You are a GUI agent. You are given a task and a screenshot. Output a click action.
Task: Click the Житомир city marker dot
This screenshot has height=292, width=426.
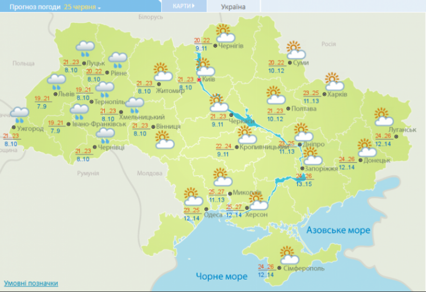click(159, 84)
